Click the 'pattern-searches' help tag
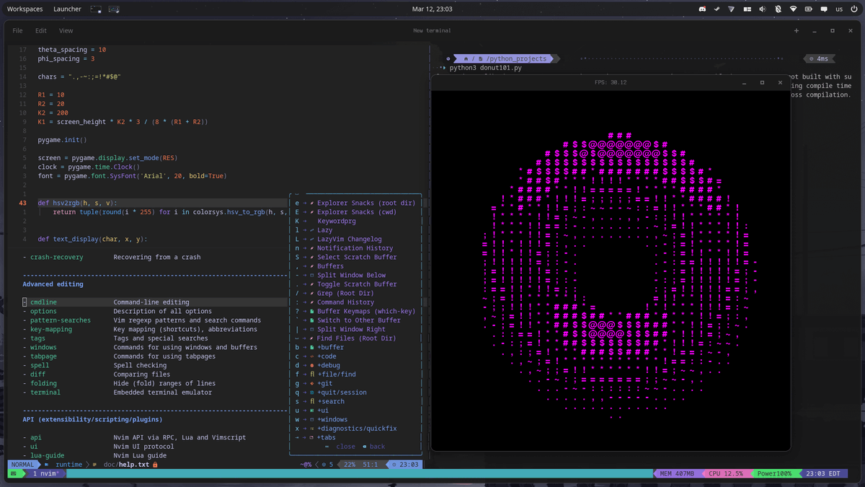 click(x=61, y=320)
